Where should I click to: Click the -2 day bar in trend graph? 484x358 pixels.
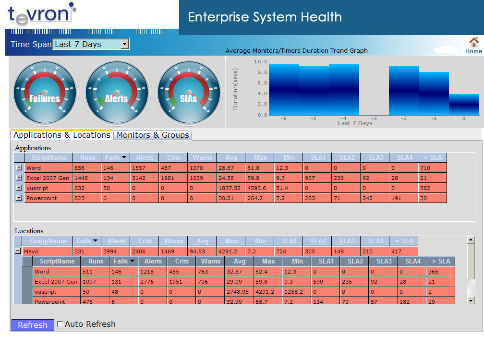click(404, 90)
